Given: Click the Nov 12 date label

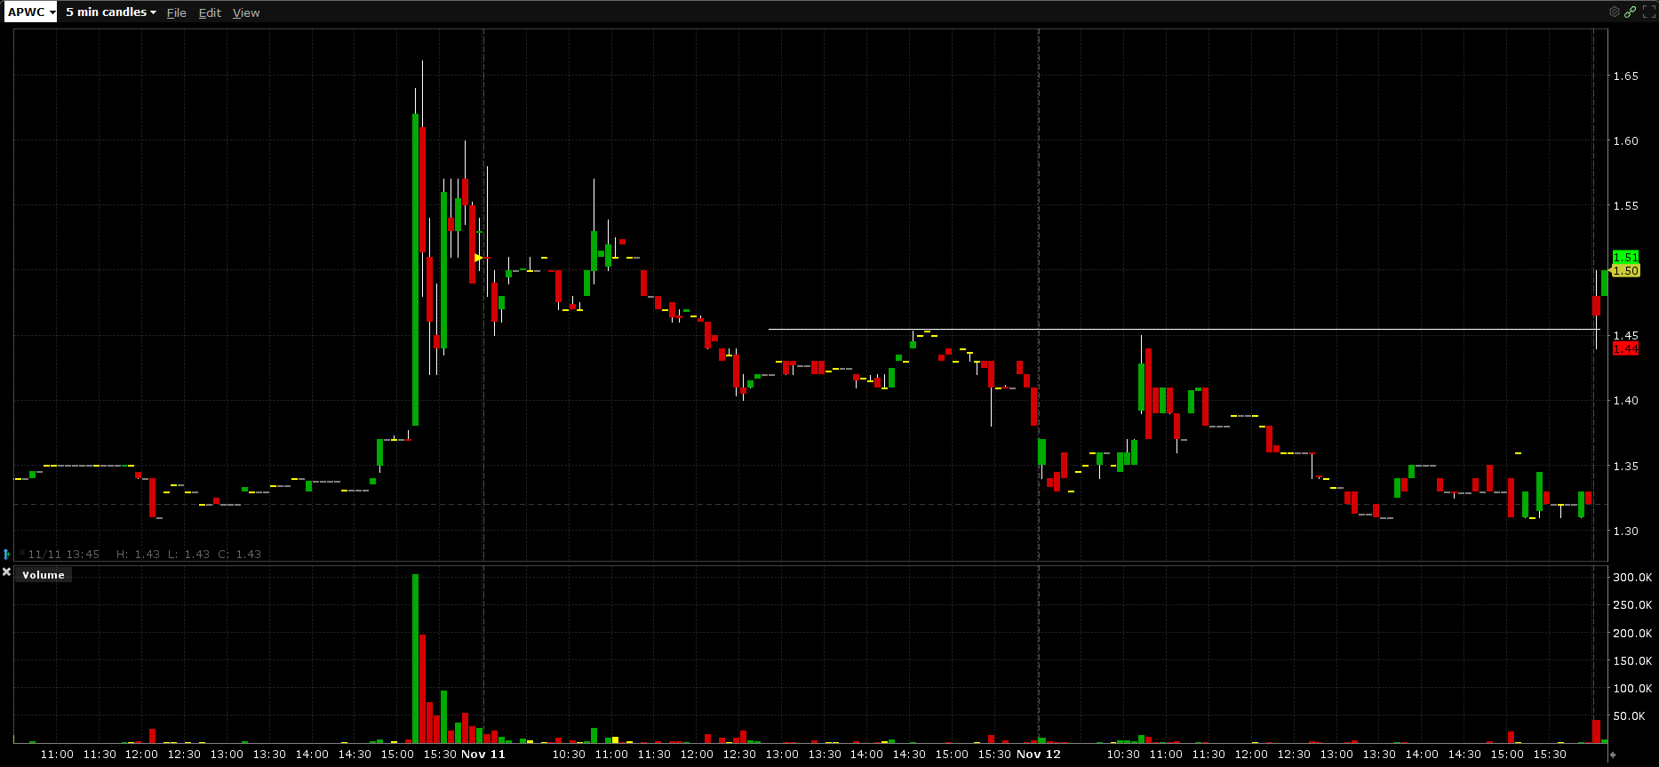Looking at the screenshot, I should point(1039,755).
